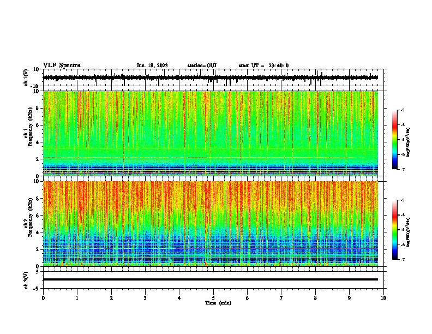Click time axis tick label "4"

click(x=179, y=298)
